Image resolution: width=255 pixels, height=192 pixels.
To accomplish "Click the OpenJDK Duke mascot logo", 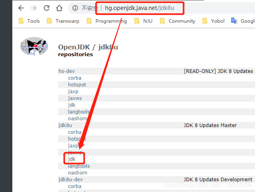I will (x=34, y=46).
